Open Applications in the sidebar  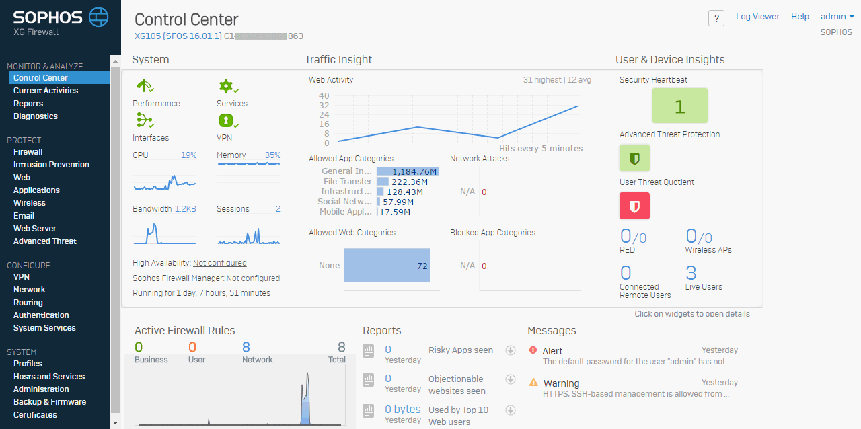[36, 190]
